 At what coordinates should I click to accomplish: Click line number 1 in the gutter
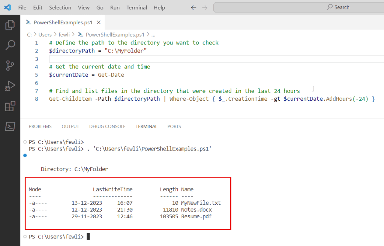36,43
